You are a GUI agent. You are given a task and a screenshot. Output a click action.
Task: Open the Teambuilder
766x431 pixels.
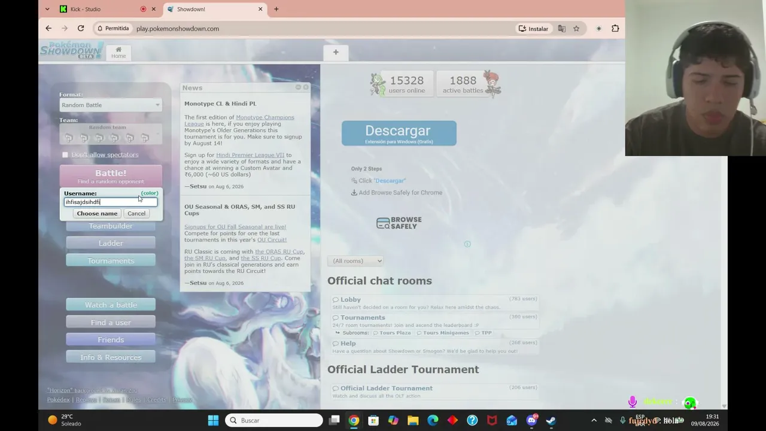[x=111, y=226]
